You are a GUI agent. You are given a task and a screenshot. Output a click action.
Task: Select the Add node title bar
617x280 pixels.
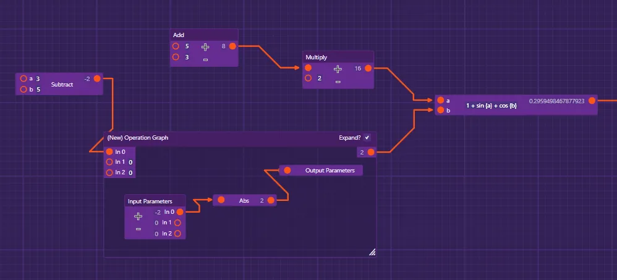tap(204, 35)
